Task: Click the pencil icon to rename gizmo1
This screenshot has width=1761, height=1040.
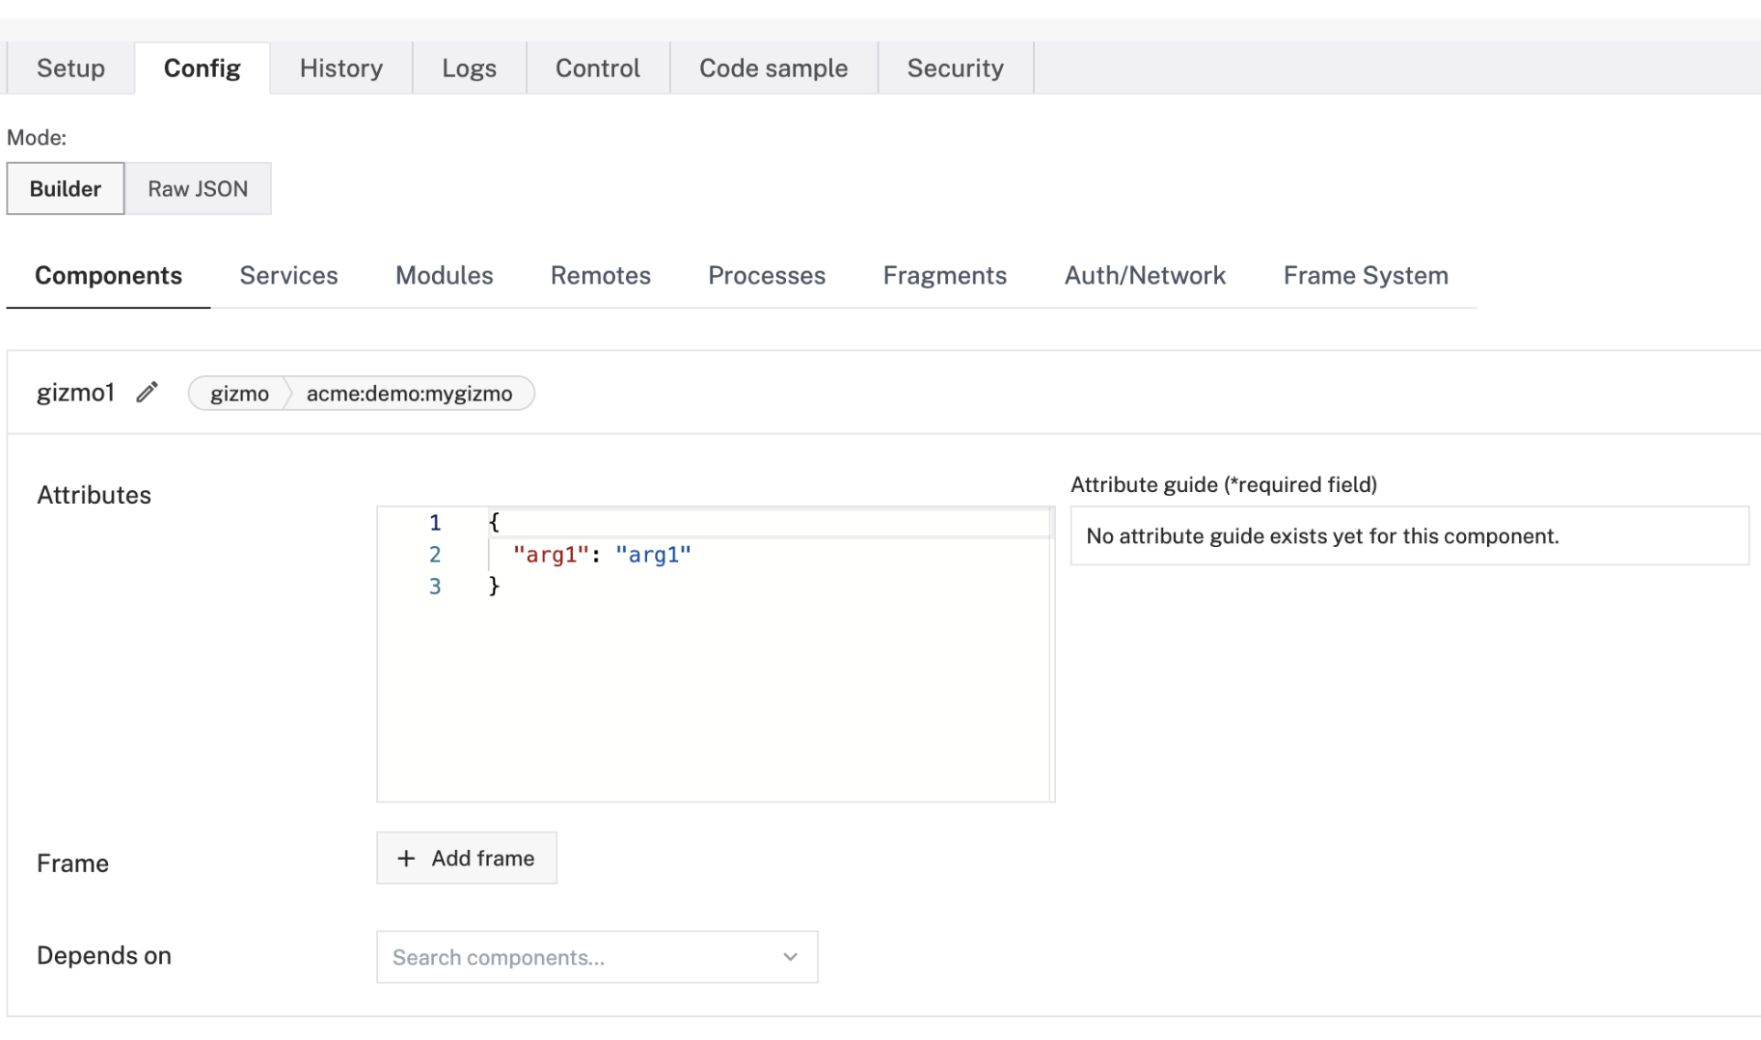Action: coord(147,393)
